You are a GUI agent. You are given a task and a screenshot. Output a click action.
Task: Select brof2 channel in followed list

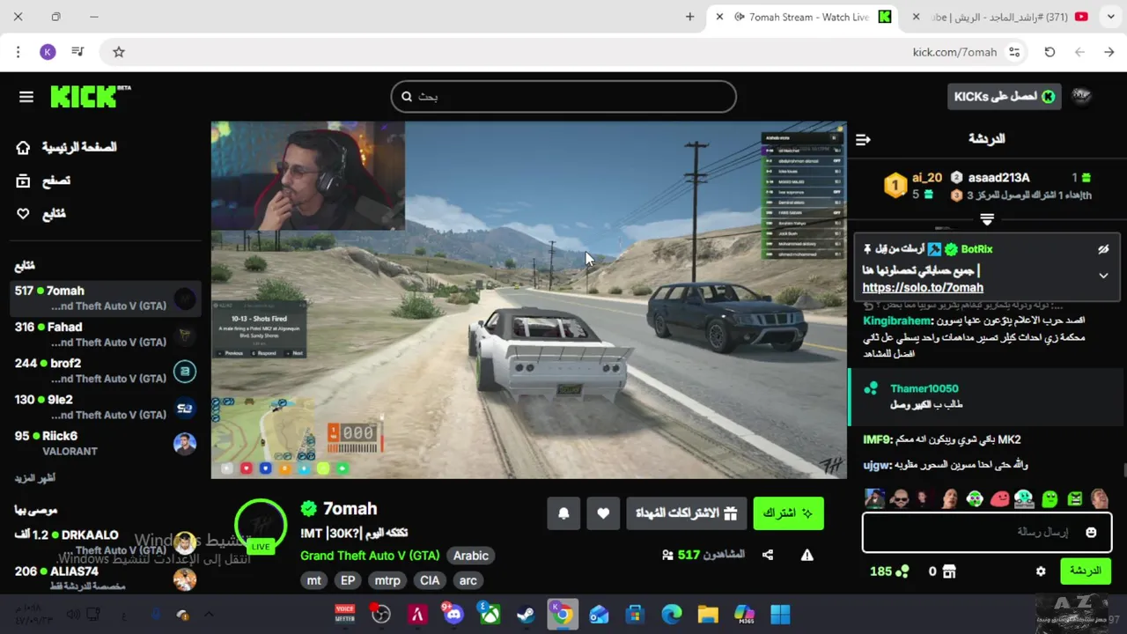pos(106,371)
